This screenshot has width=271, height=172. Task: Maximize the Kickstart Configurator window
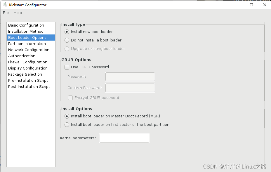pyautogui.click(x=251, y=5)
